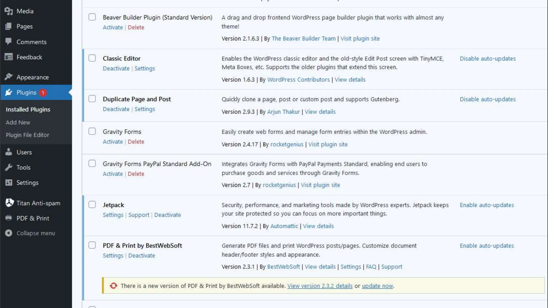The width and height of the screenshot is (548, 308).
Task: Open Settings in the sidebar menu
Action: [27, 183]
